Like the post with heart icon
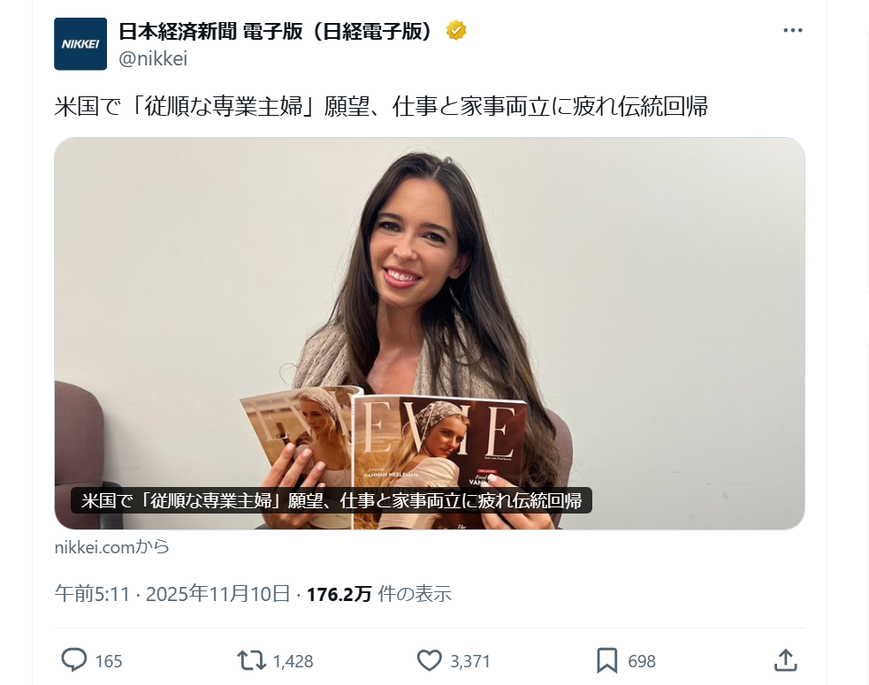Viewport: 869px width, 685px height. (429, 660)
